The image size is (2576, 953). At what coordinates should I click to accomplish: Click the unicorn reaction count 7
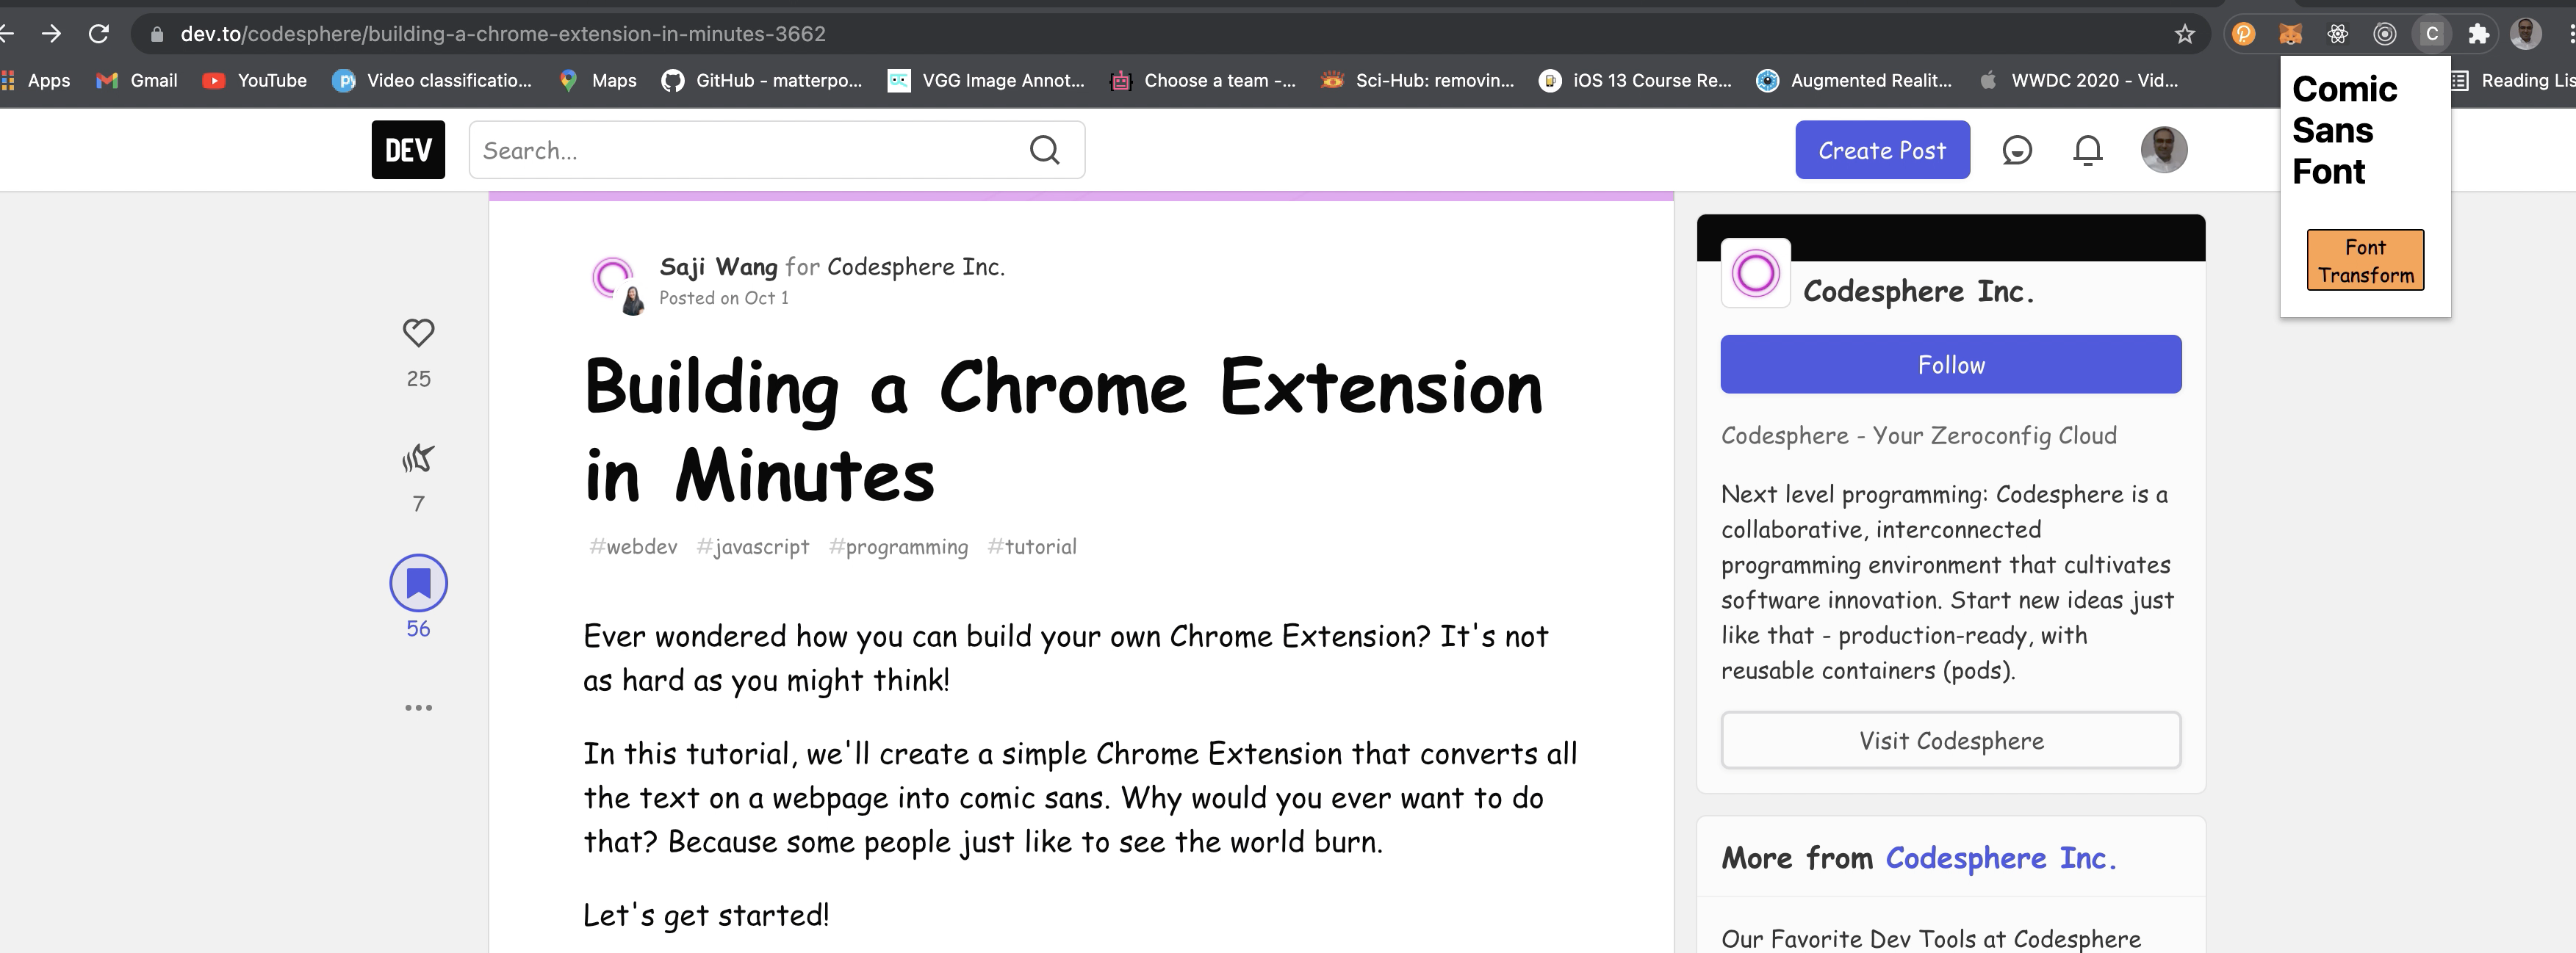point(418,504)
